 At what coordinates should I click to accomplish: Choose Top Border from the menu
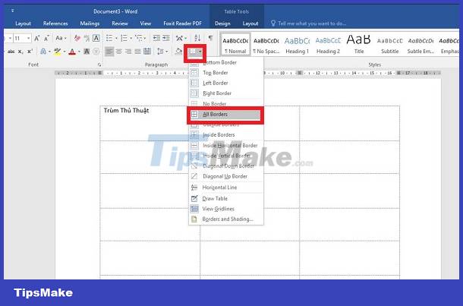click(x=226, y=73)
